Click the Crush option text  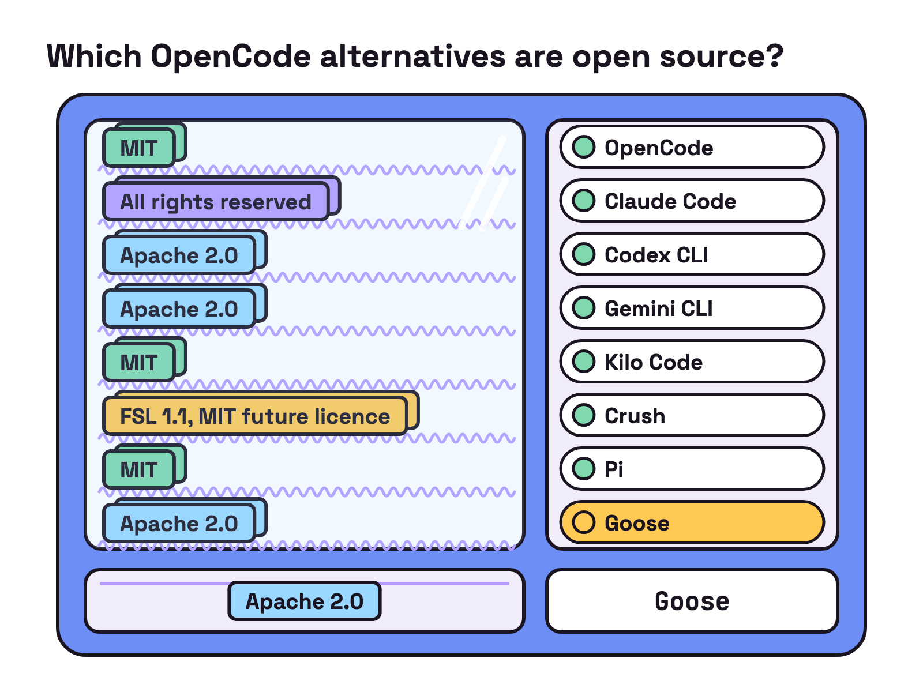pyautogui.click(x=635, y=416)
